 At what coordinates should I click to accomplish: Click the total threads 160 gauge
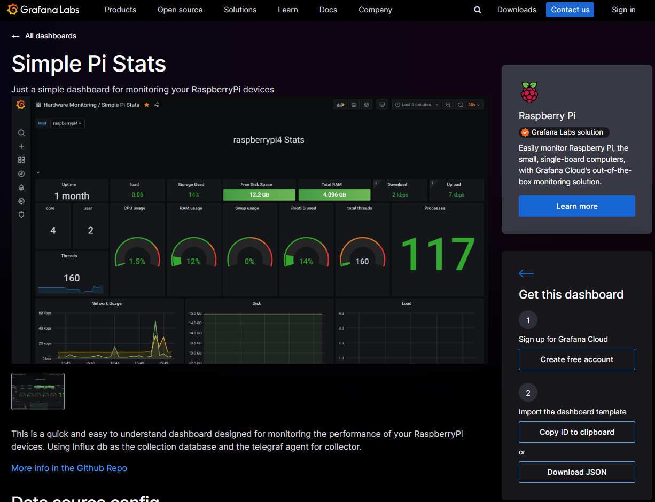[x=362, y=253]
